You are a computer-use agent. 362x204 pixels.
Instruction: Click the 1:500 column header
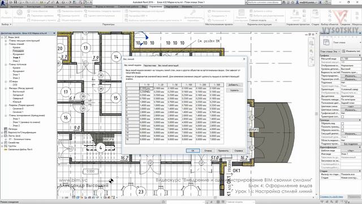(216, 85)
